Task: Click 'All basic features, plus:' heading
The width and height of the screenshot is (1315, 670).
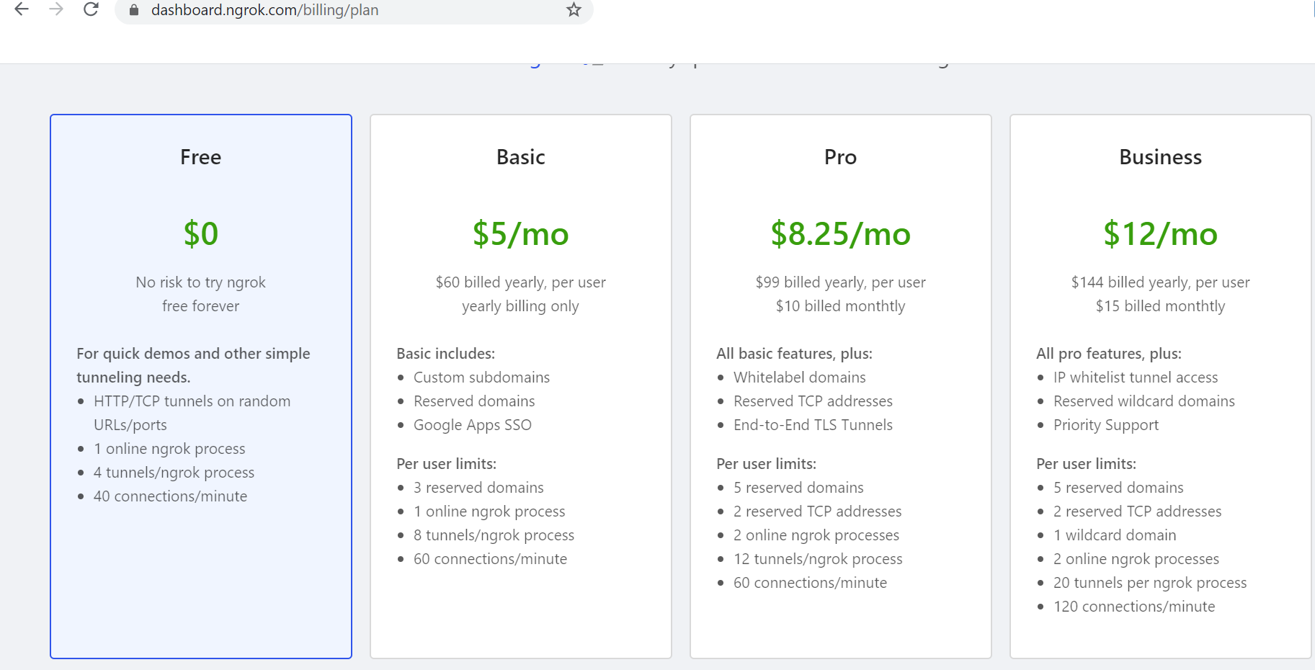Action: pos(794,354)
